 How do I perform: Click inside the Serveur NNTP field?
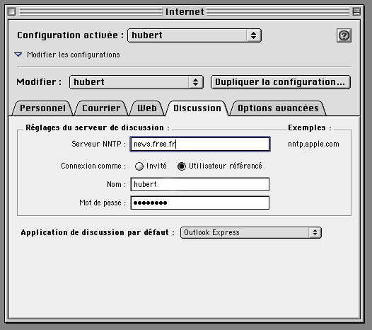point(200,144)
